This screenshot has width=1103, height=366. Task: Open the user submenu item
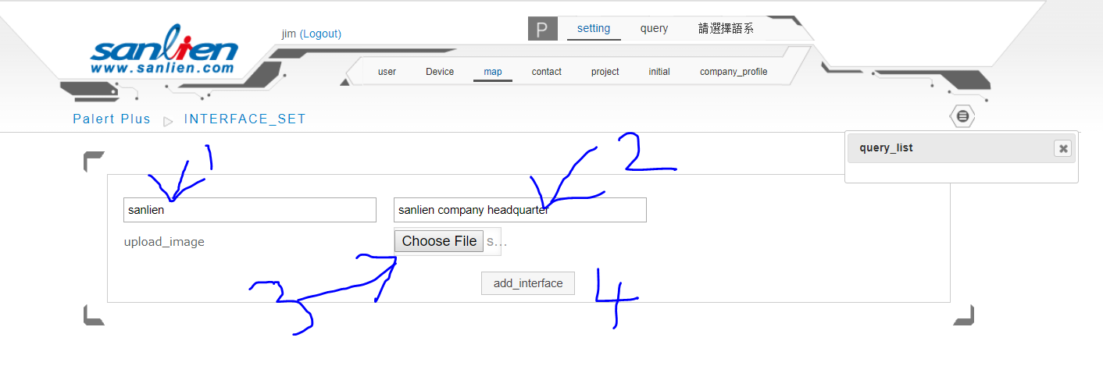click(x=387, y=72)
